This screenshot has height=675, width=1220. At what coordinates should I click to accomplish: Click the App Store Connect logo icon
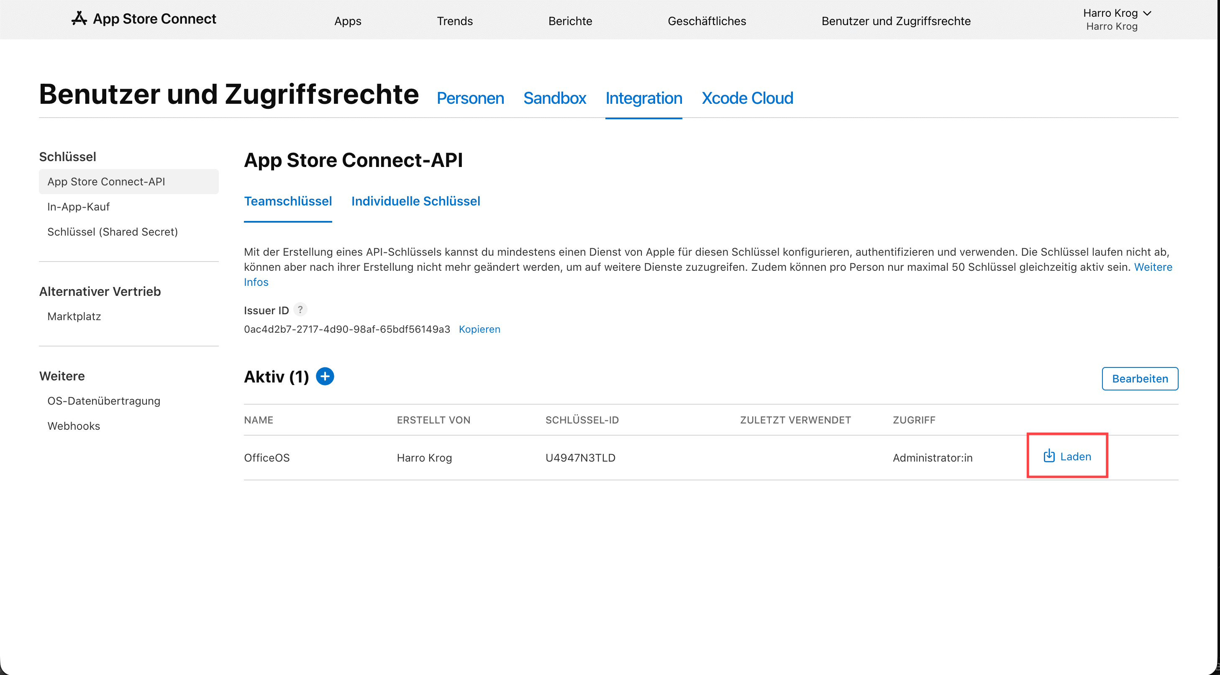tap(79, 18)
